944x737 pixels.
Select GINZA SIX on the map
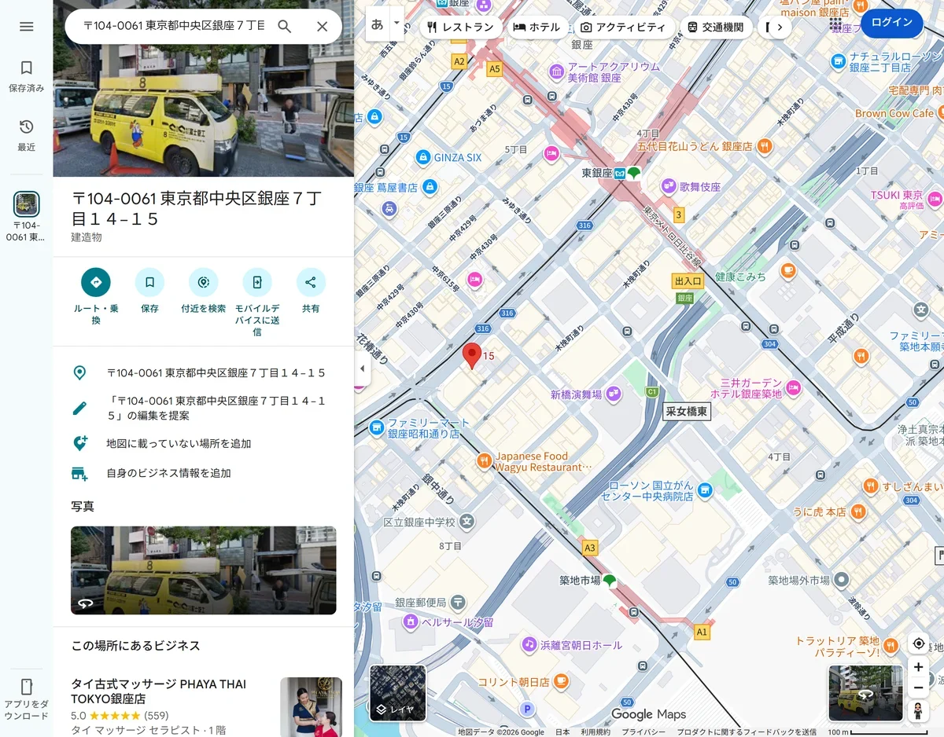click(x=423, y=157)
